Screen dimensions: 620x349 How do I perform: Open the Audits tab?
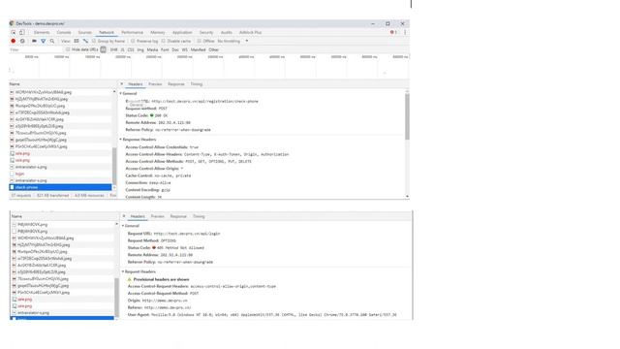(226, 32)
